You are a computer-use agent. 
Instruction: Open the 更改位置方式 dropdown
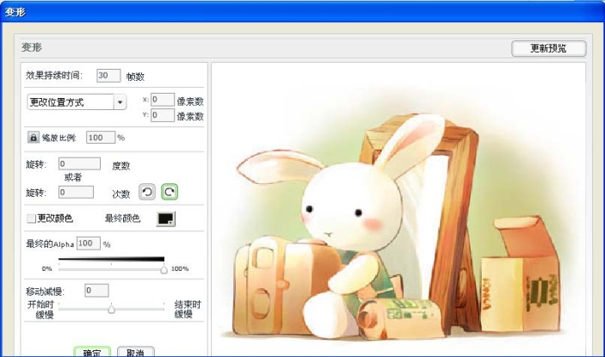click(x=120, y=102)
